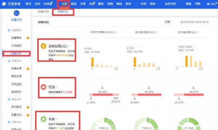Click male icon above 20.00%
This screenshot has height=130, width=218.
(135, 98)
